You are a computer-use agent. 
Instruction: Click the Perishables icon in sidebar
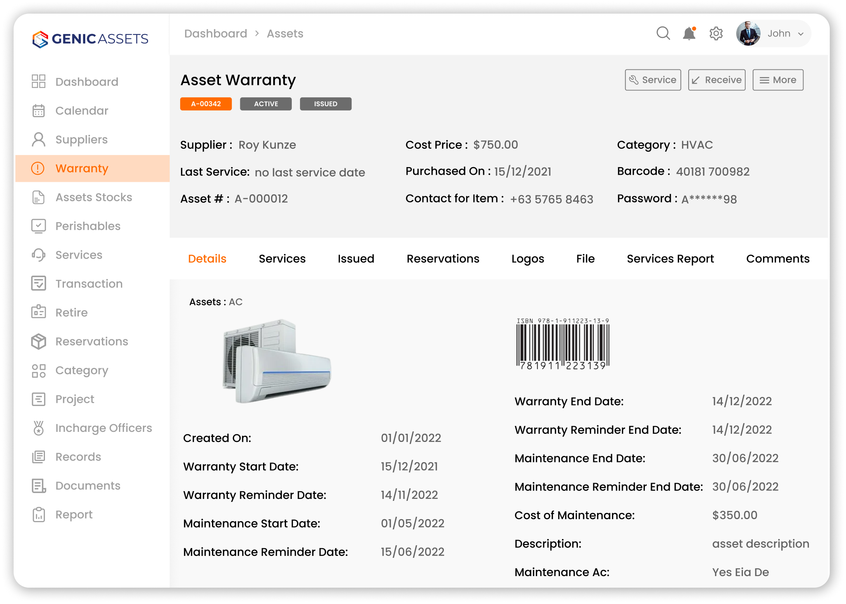pyautogui.click(x=38, y=226)
